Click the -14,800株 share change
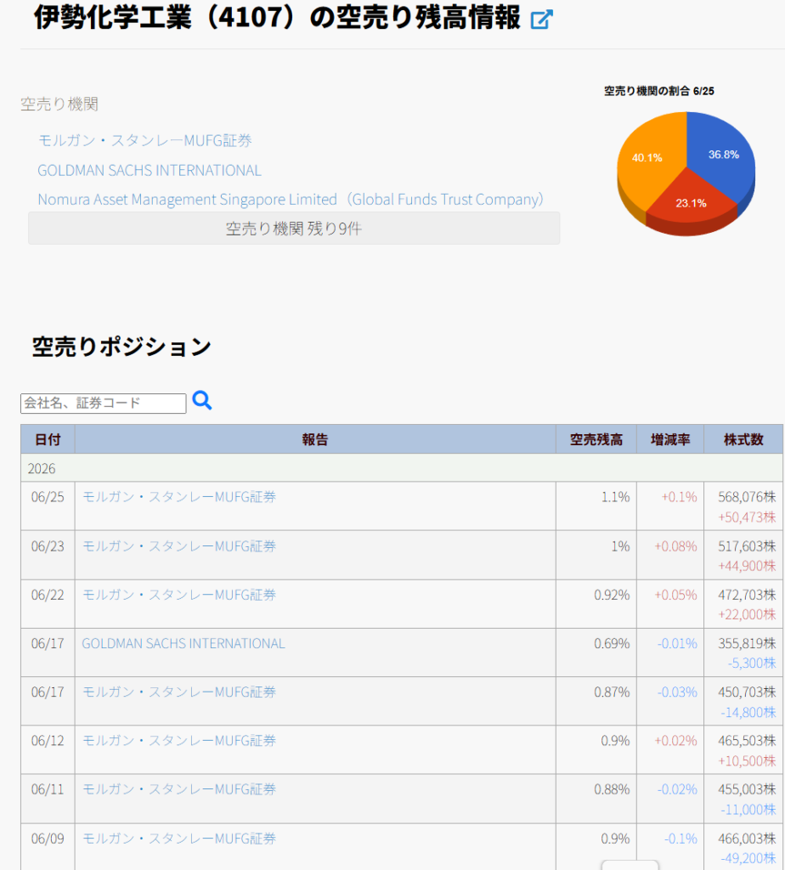 click(x=748, y=712)
